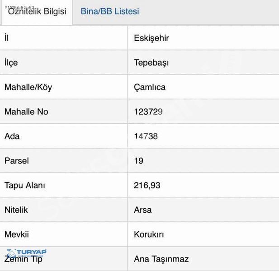Click the Ana Taşınmaz value
This screenshot has height=271, width=279.
[161, 259]
